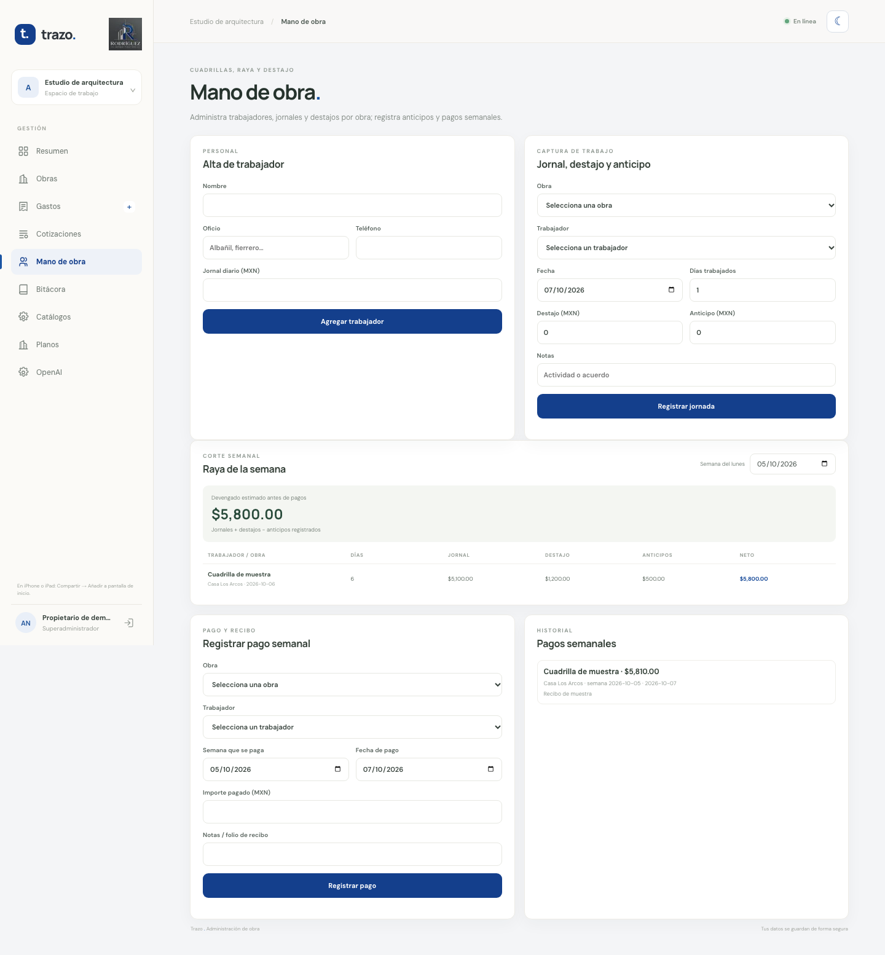Image resolution: width=885 pixels, height=955 pixels.
Task: Log out using the sidebar exit icon
Action: coord(129,623)
